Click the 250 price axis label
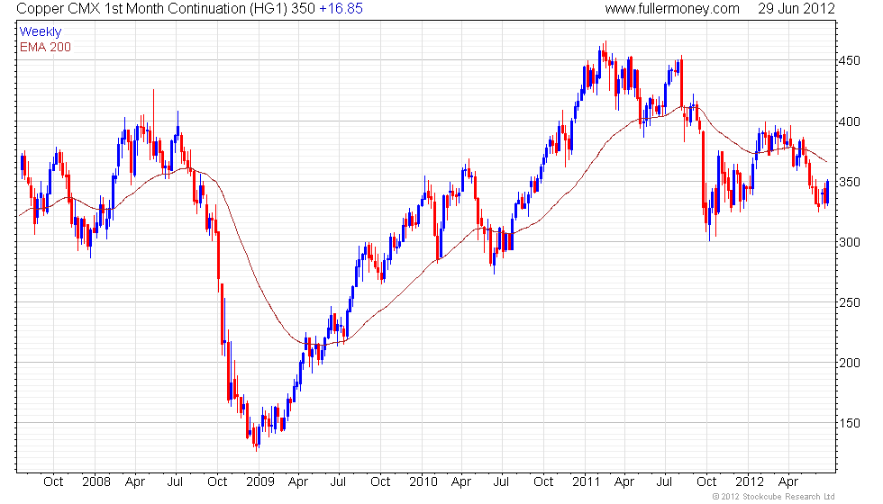Screen dimensions: 883x504 click(x=849, y=302)
